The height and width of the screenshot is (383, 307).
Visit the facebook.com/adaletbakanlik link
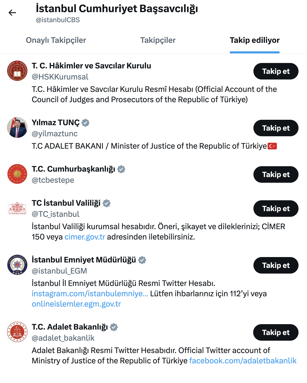[243, 361]
